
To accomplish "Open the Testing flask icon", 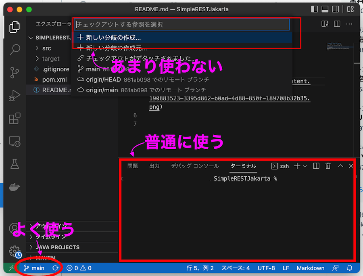I will (15, 164).
